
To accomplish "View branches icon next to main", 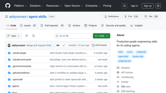I will click(27, 36).
